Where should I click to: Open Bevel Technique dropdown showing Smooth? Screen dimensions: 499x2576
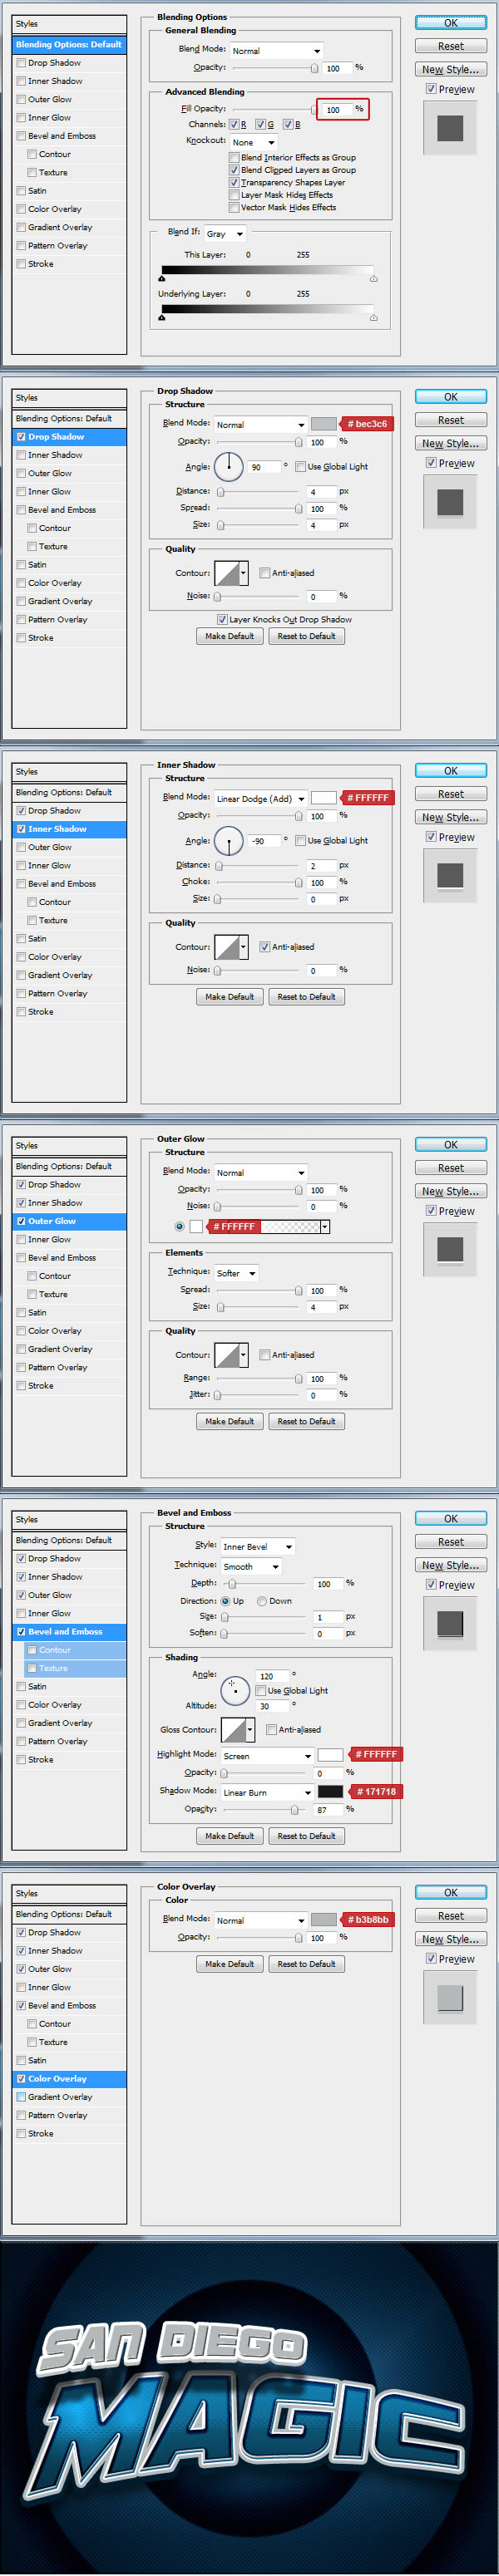[x=251, y=1566]
